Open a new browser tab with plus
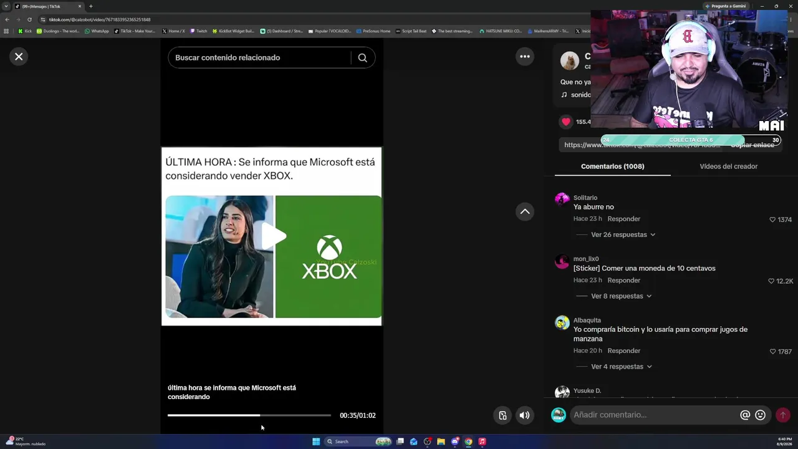The width and height of the screenshot is (798, 449). tap(90, 6)
